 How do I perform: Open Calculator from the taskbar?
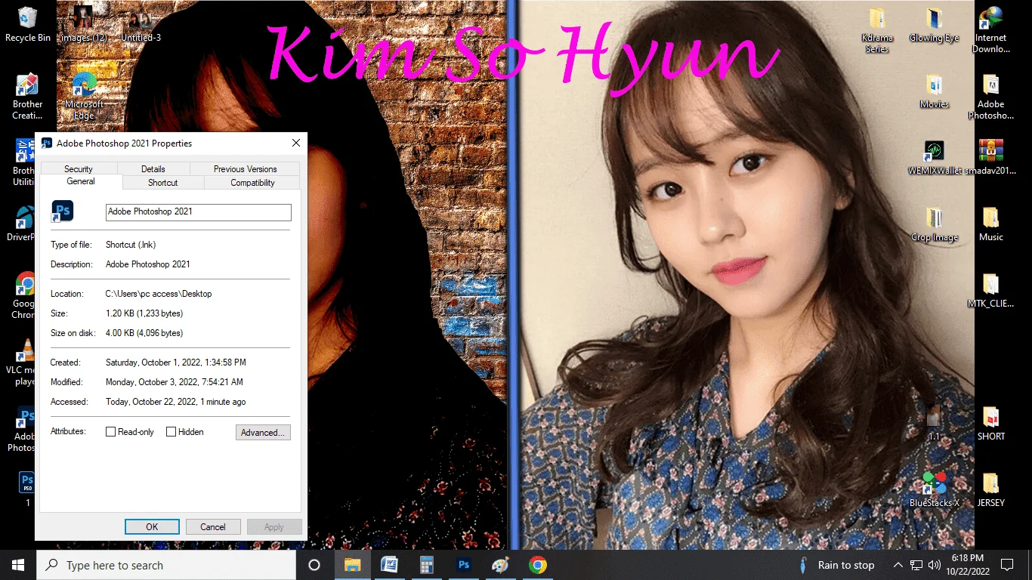click(x=427, y=565)
